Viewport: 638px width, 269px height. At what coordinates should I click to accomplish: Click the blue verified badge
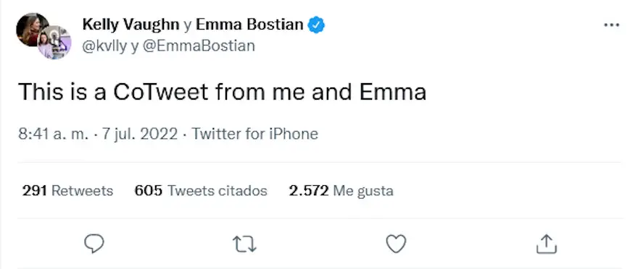tap(316, 25)
